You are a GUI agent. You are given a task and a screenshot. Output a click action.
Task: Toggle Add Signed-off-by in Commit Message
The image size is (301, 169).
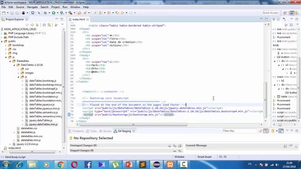tap(291, 146)
